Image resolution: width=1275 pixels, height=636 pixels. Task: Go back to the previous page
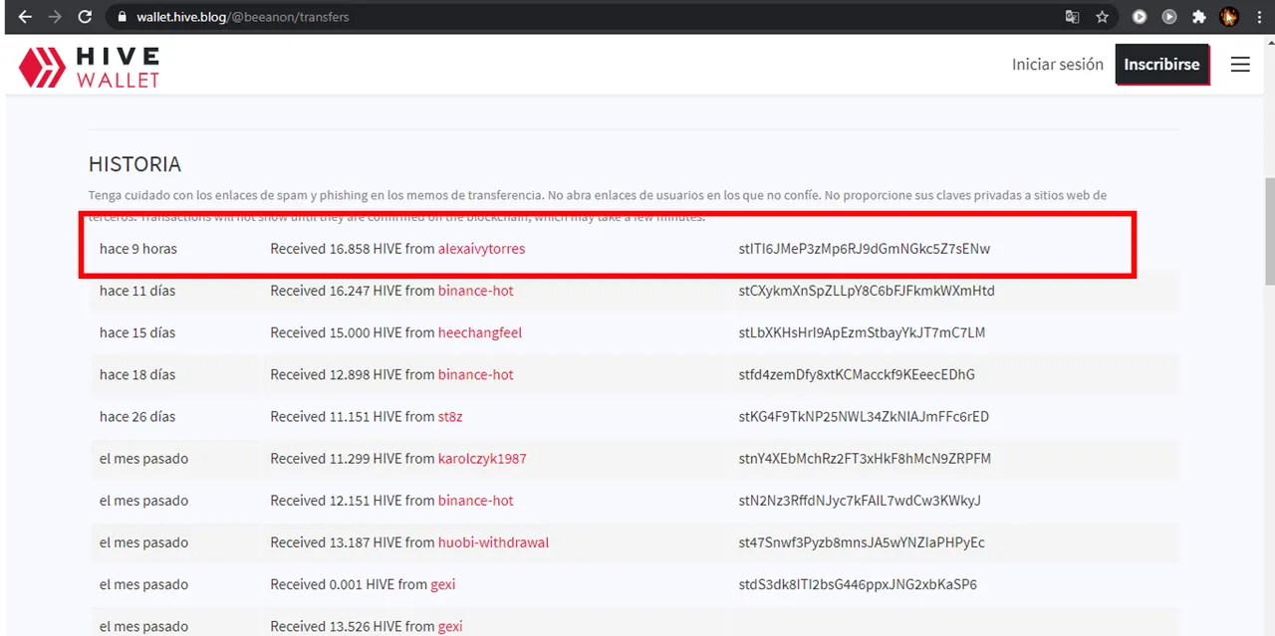click(25, 17)
